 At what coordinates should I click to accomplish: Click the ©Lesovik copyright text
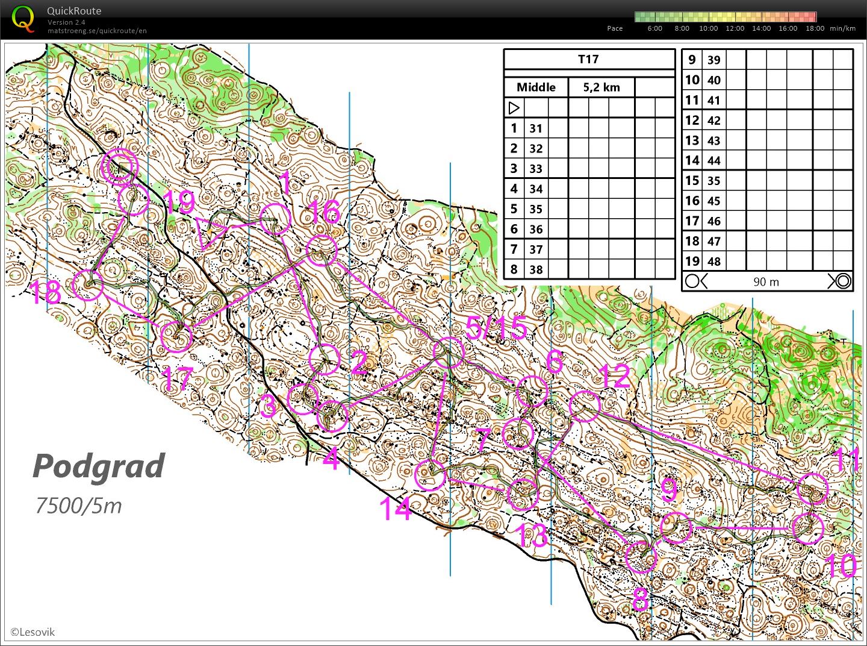(33, 632)
